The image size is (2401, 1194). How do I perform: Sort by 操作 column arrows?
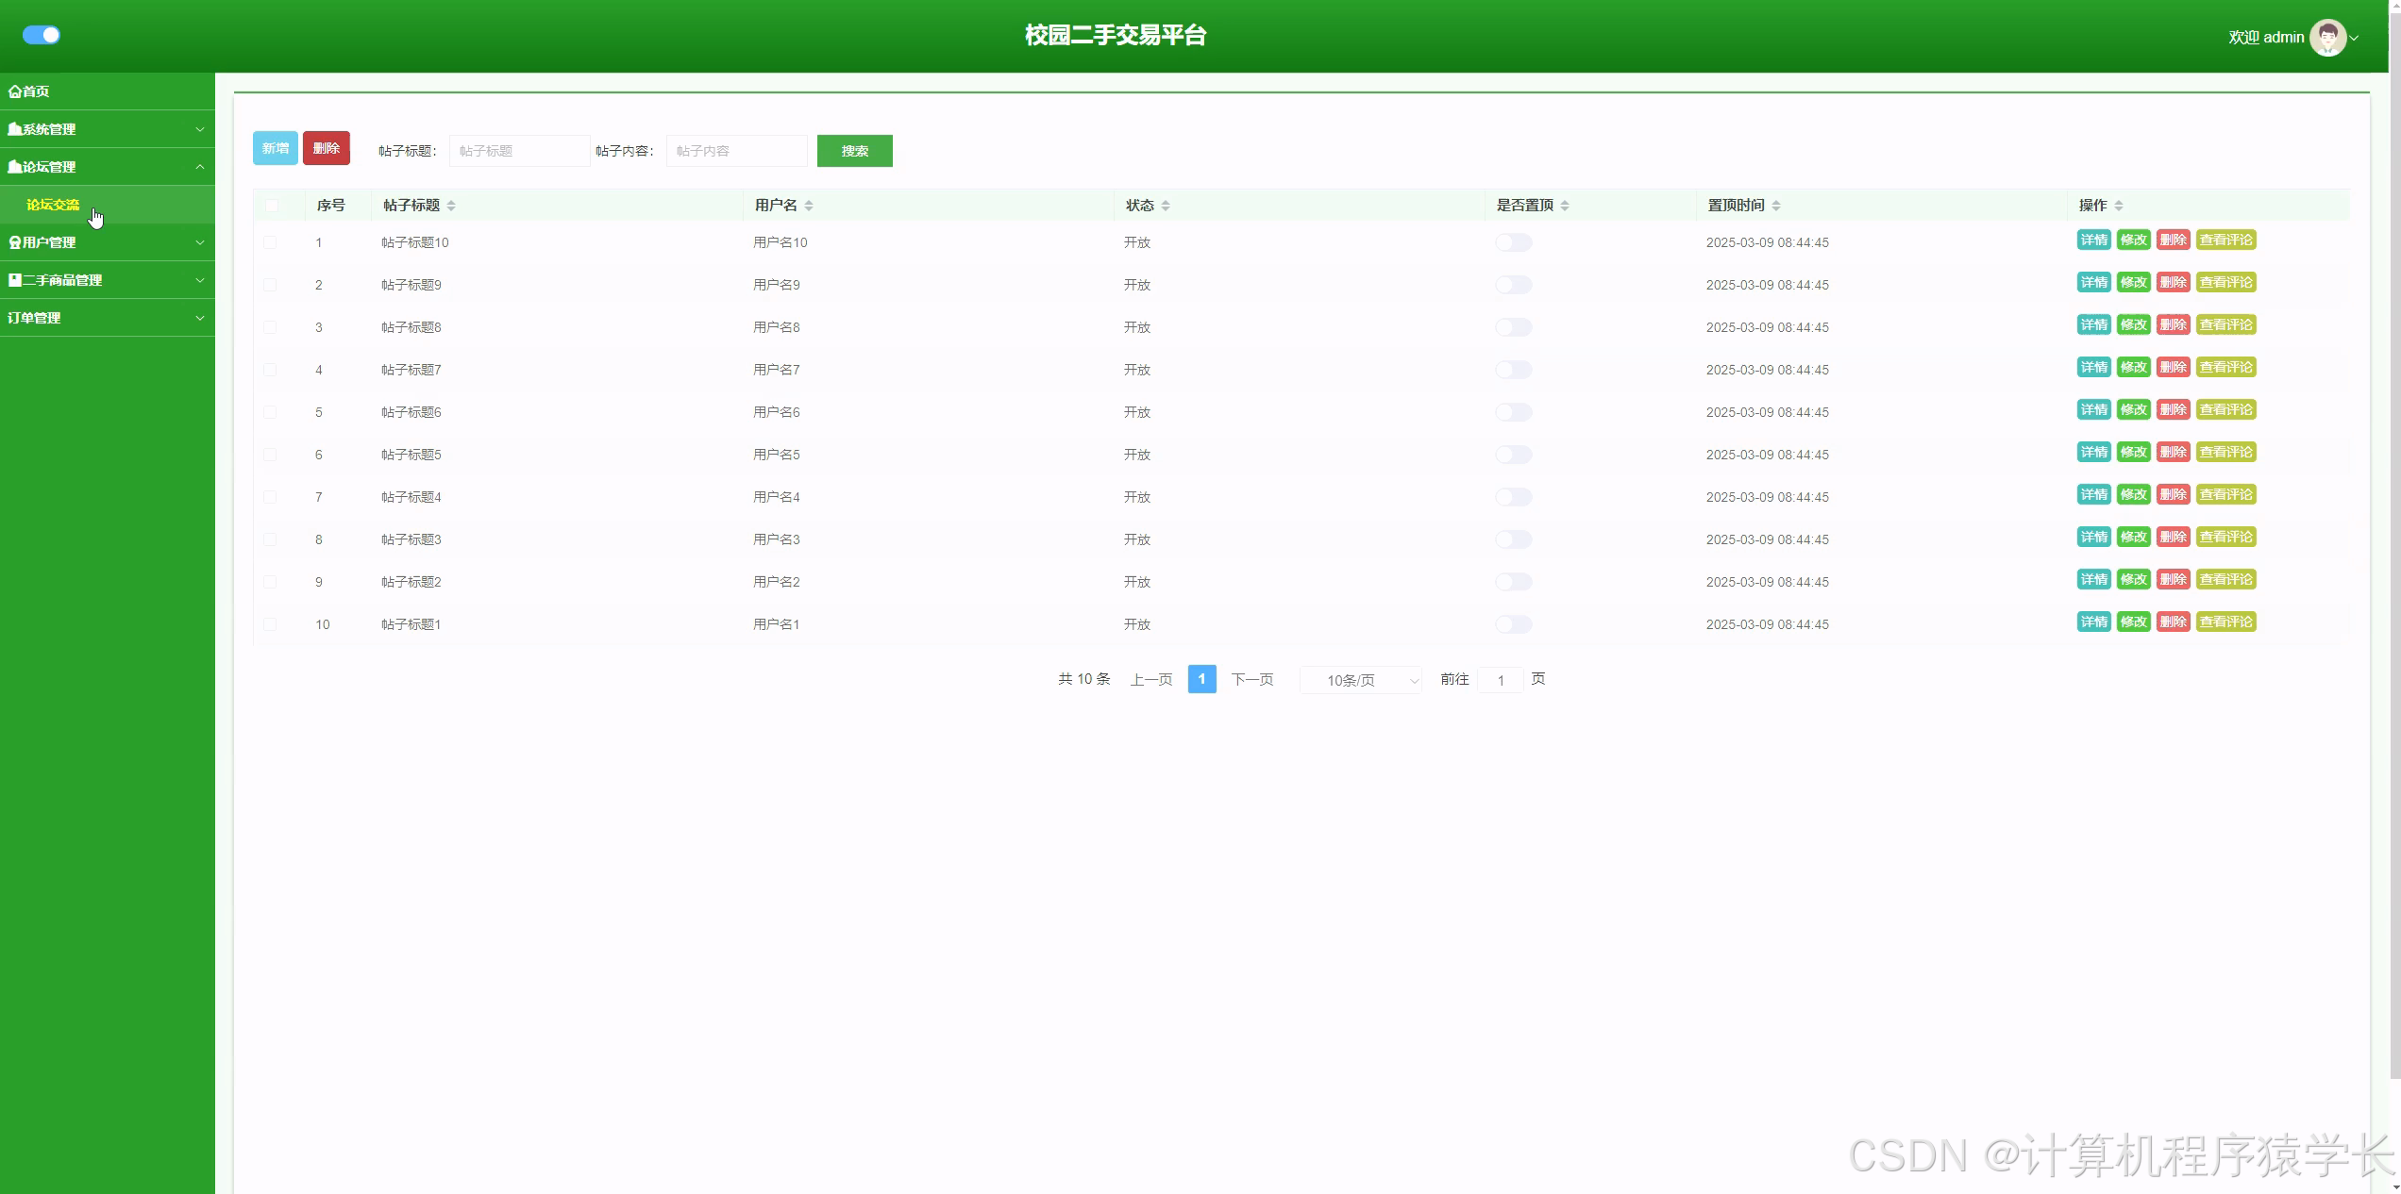2119,206
